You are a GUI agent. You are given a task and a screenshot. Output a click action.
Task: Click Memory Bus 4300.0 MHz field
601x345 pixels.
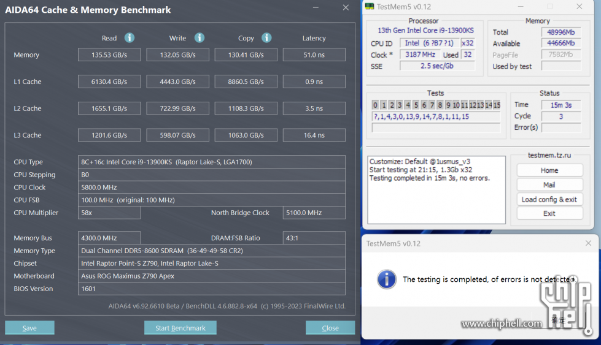pos(109,238)
